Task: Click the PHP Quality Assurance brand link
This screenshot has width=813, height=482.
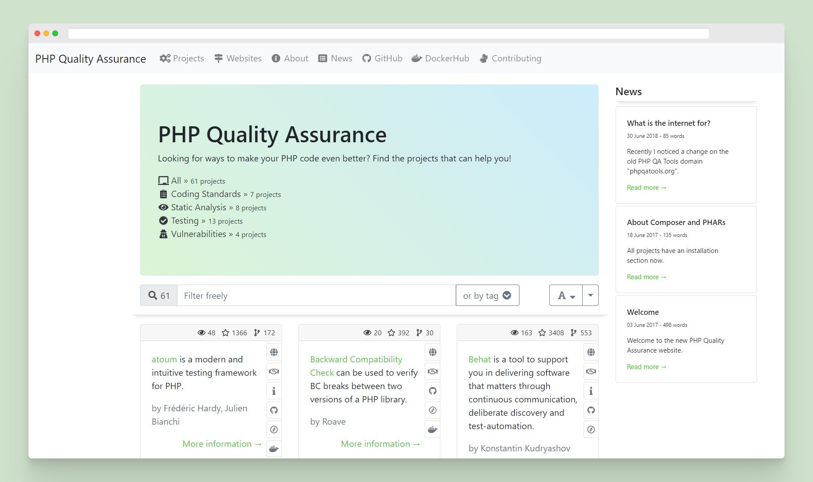Action: pyautogui.click(x=91, y=59)
